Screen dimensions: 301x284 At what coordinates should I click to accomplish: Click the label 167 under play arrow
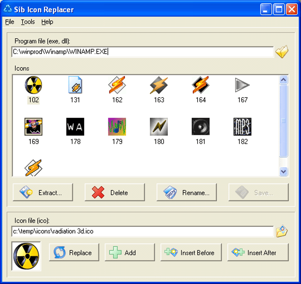tap(243, 100)
